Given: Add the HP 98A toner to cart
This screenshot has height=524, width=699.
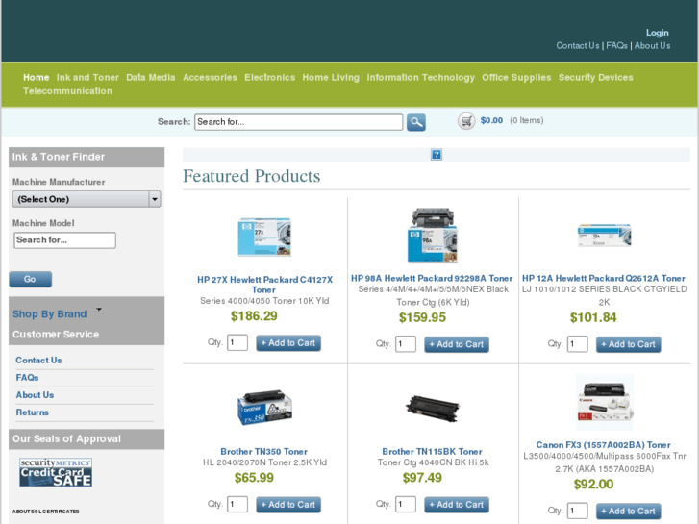Looking at the screenshot, I should [457, 344].
